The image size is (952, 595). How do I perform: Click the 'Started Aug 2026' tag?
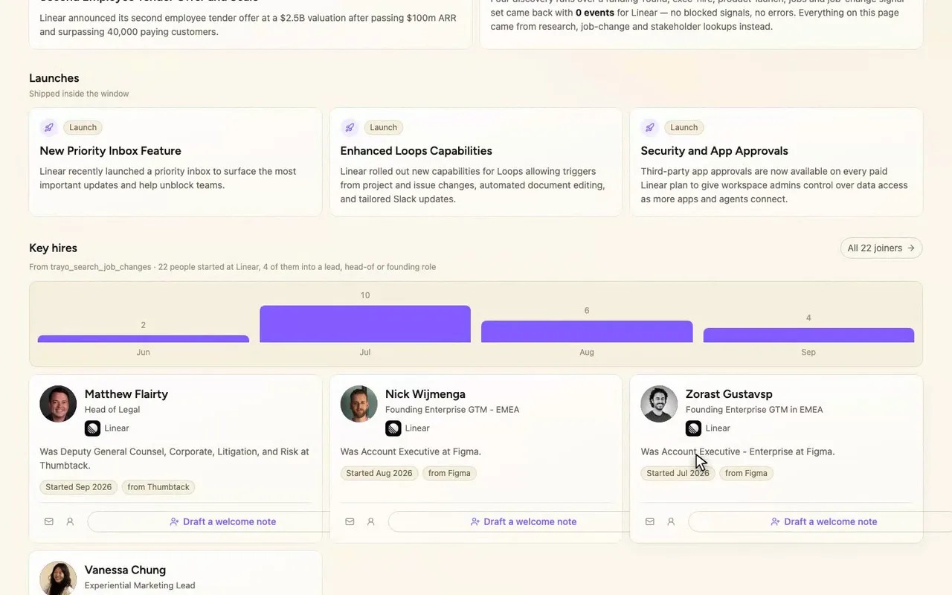[x=379, y=473]
